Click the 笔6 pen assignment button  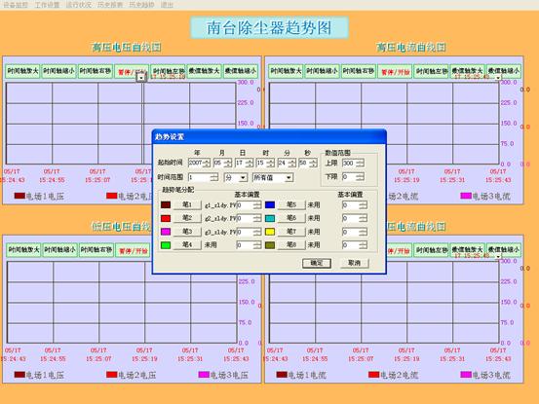[291, 218]
